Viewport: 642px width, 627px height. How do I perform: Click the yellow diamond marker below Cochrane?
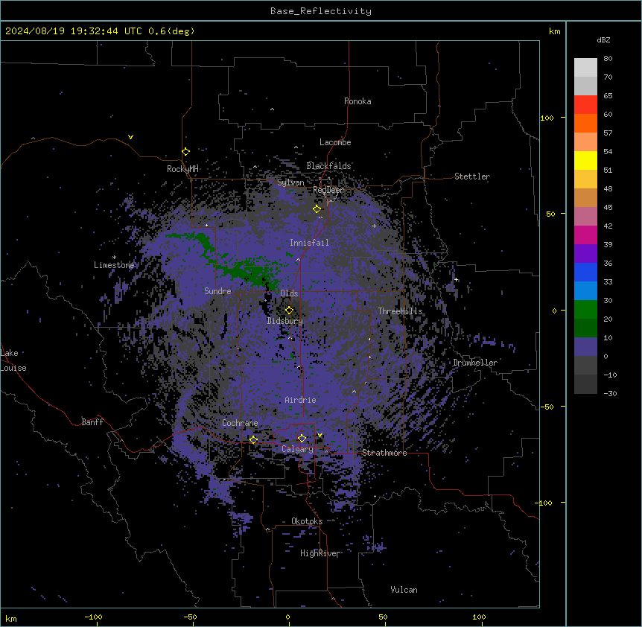pos(253,439)
